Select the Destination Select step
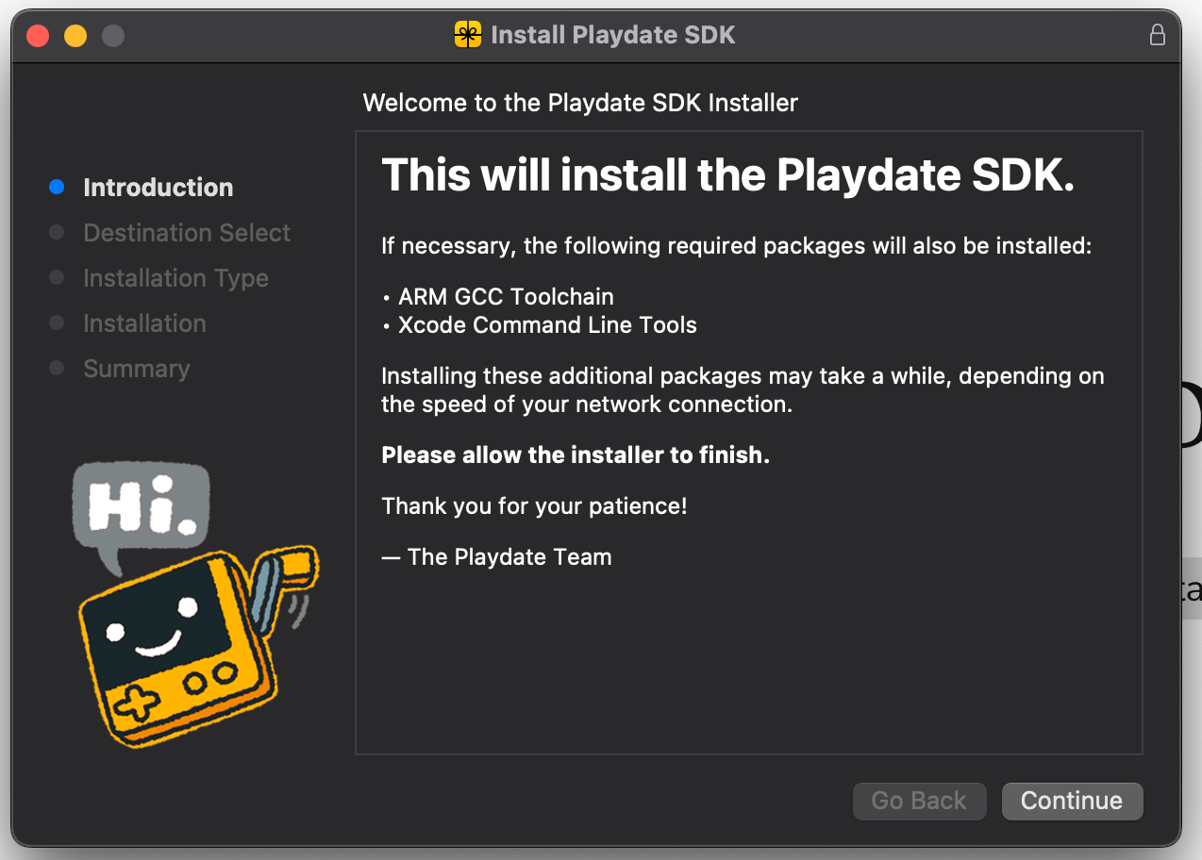1202x860 pixels. coord(186,233)
